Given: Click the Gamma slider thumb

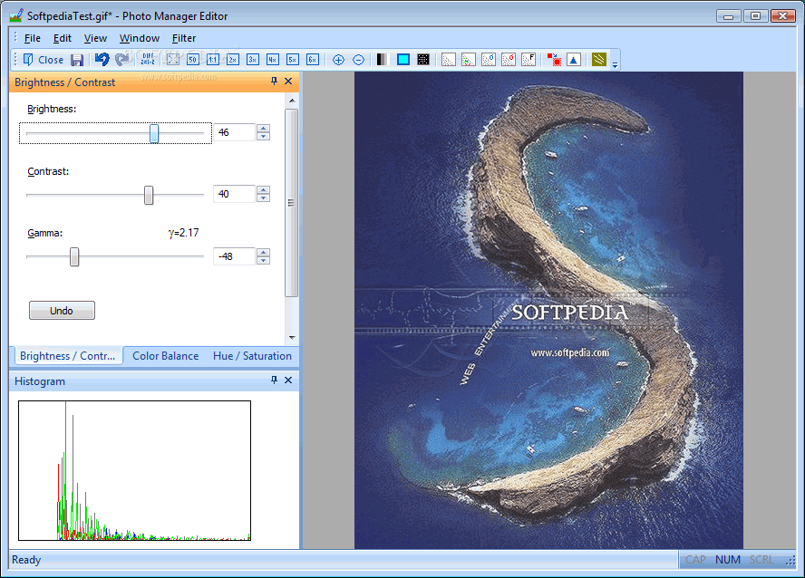Looking at the screenshot, I should click(74, 256).
